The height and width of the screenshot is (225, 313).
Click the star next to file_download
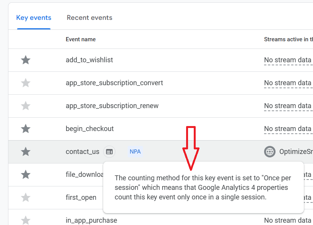point(26,175)
